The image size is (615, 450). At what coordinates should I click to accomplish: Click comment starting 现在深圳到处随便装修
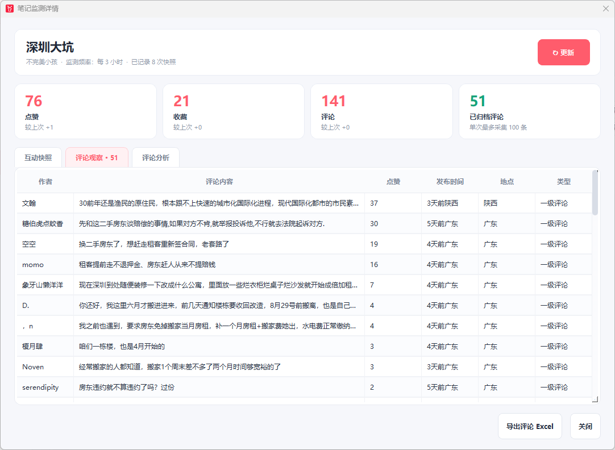[218, 285]
